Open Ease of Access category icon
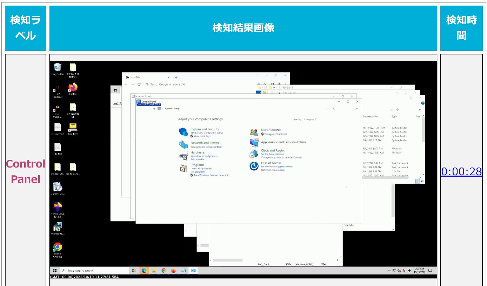 pos(253,165)
